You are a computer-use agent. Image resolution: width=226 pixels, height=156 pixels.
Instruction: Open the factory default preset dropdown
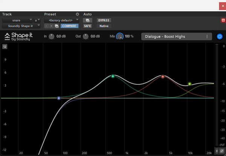61,20
